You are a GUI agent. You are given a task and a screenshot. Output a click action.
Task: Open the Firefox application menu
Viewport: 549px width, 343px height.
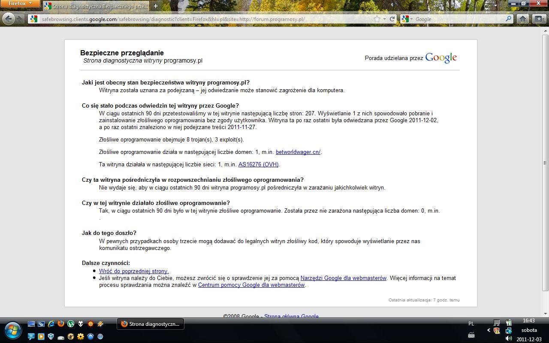(x=20, y=3)
